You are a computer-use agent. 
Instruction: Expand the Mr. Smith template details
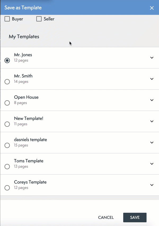pyautogui.click(x=152, y=79)
